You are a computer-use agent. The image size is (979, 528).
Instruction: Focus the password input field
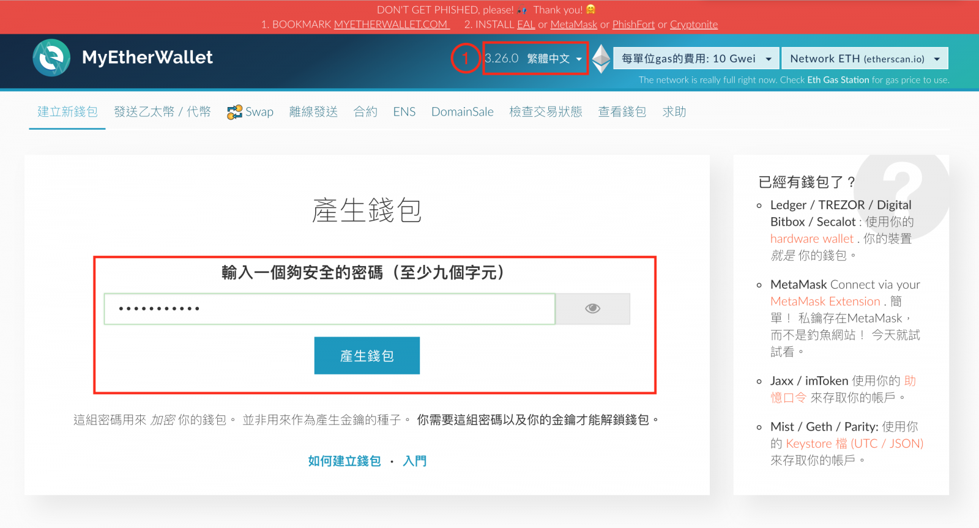[x=329, y=308]
